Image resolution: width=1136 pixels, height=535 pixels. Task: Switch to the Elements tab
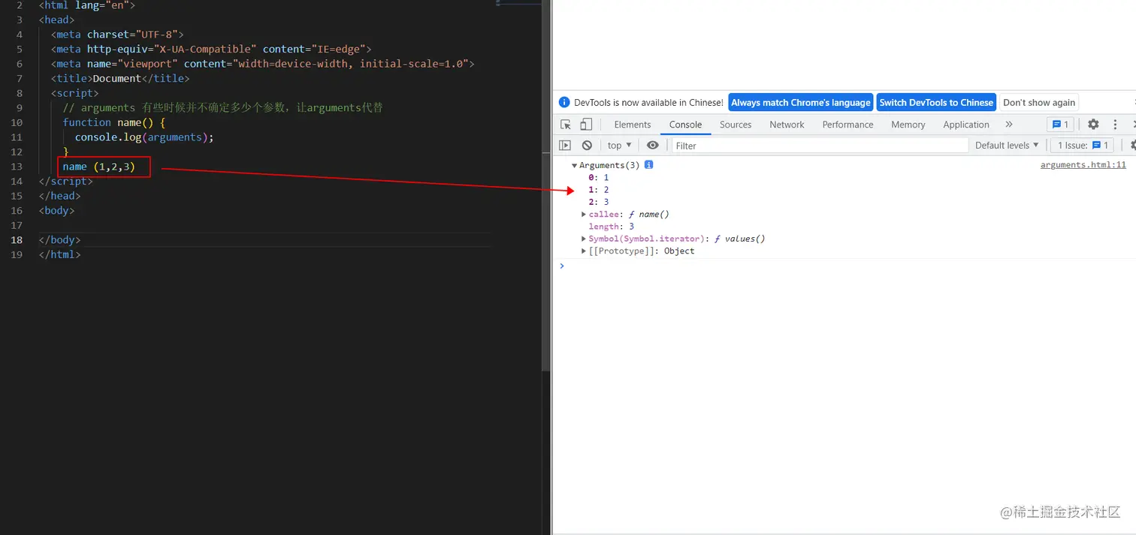point(633,125)
